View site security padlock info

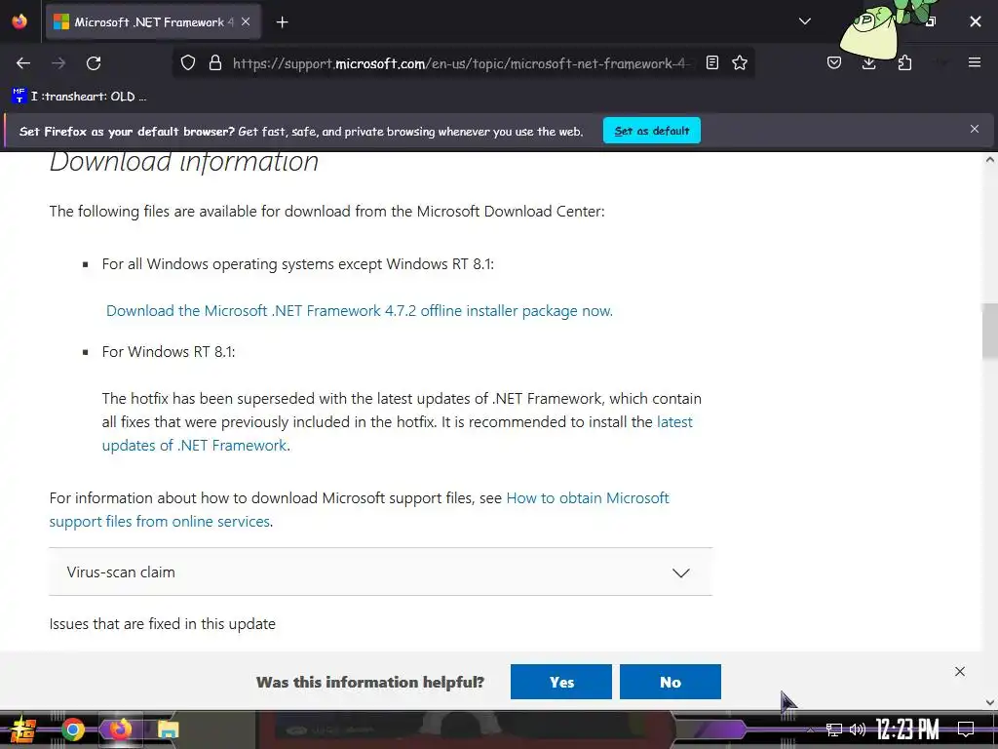(x=215, y=63)
